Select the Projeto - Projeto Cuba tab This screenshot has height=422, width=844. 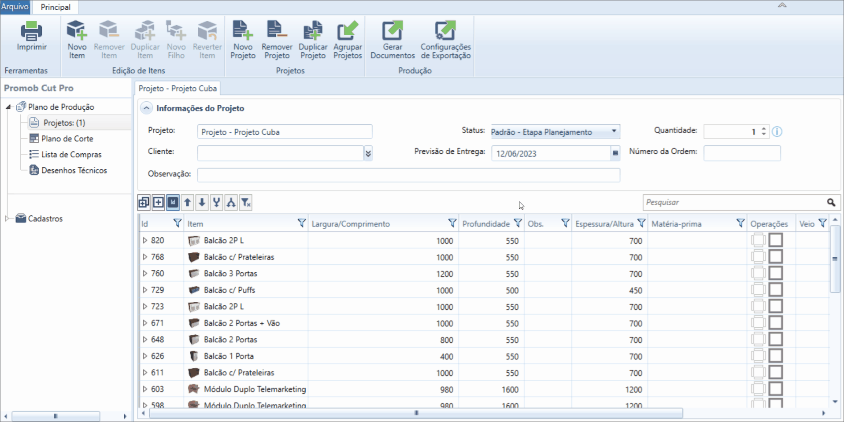[x=178, y=88]
